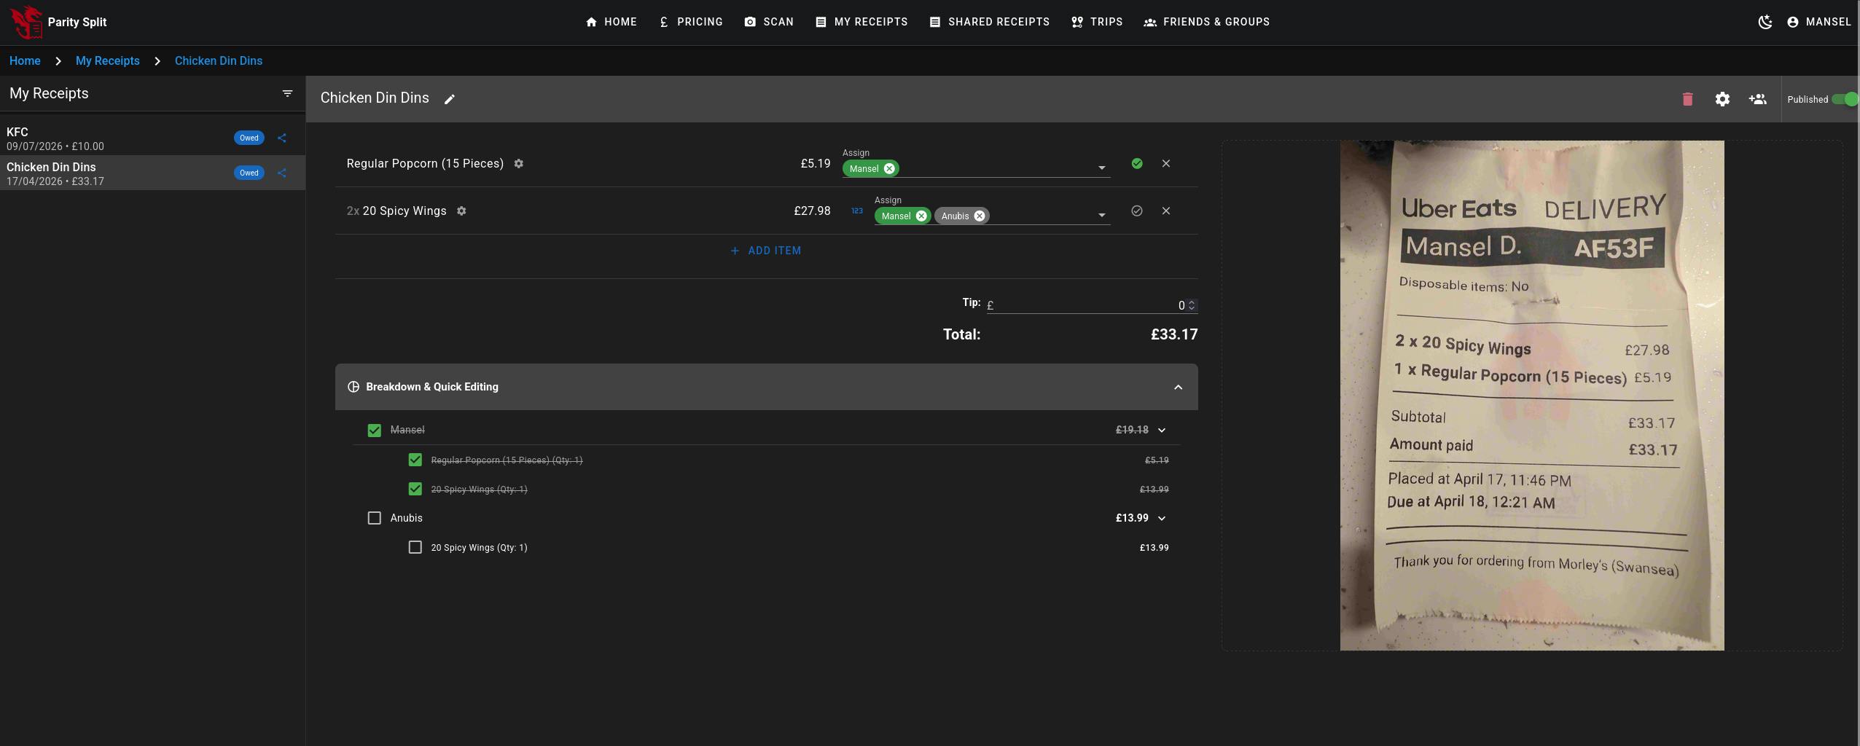1860x746 pixels.
Task: Select the KFC receipt in the list
Action: (152, 138)
